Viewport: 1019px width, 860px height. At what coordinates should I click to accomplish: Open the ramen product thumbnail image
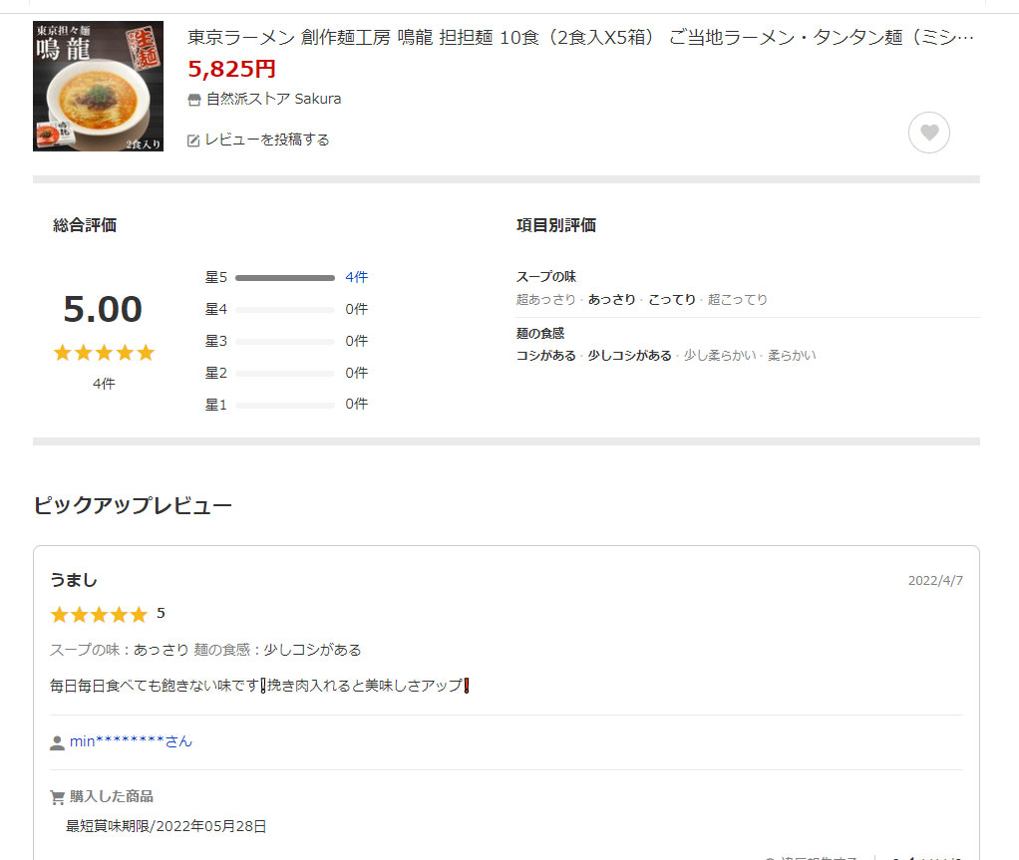click(x=98, y=86)
